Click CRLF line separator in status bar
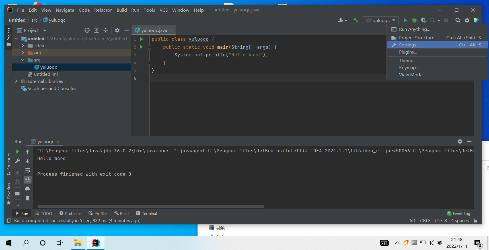 point(425,221)
